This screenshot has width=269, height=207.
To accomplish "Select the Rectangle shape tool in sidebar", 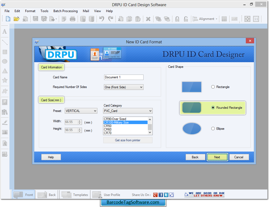I will 5,52.
